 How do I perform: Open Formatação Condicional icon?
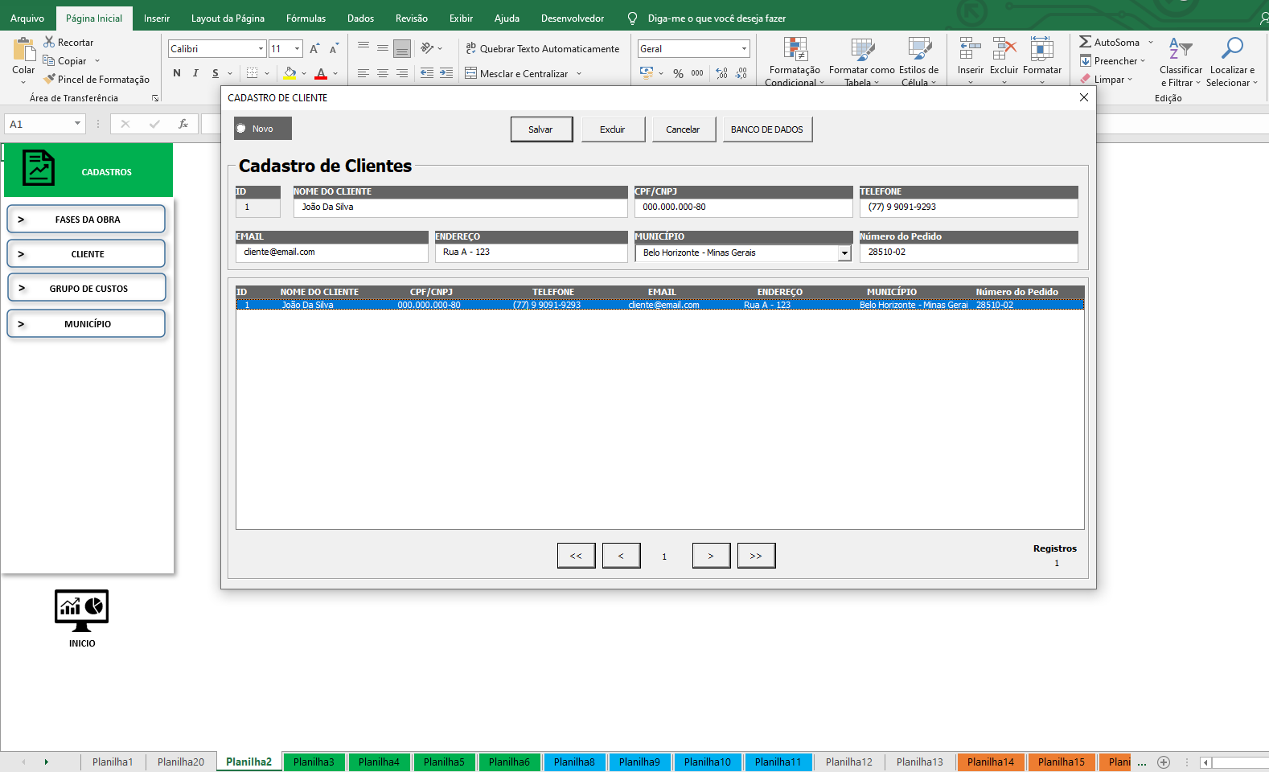click(x=795, y=50)
